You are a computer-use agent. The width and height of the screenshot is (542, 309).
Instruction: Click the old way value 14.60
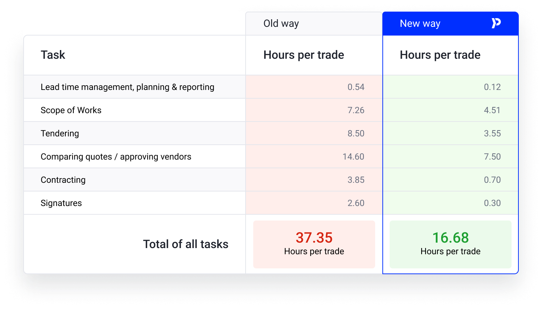(353, 157)
